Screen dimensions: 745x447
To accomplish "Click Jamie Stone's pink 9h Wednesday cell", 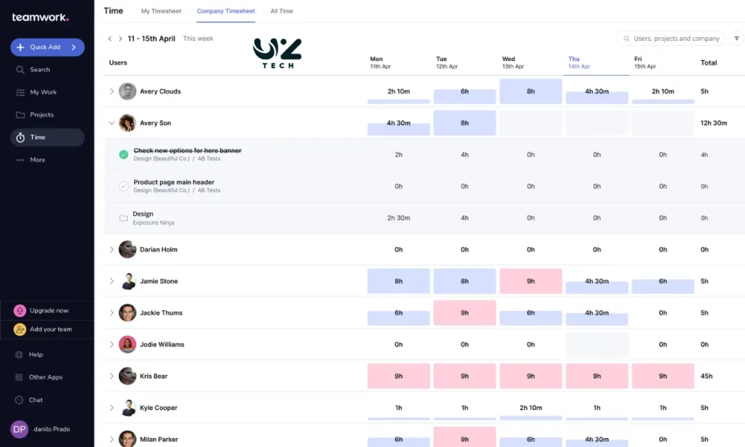I will [530, 281].
